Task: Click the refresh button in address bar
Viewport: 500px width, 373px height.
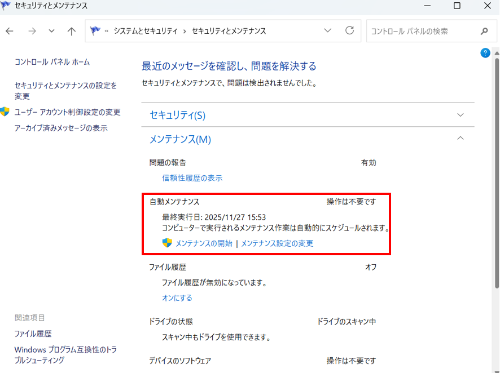Action: pyautogui.click(x=349, y=31)
